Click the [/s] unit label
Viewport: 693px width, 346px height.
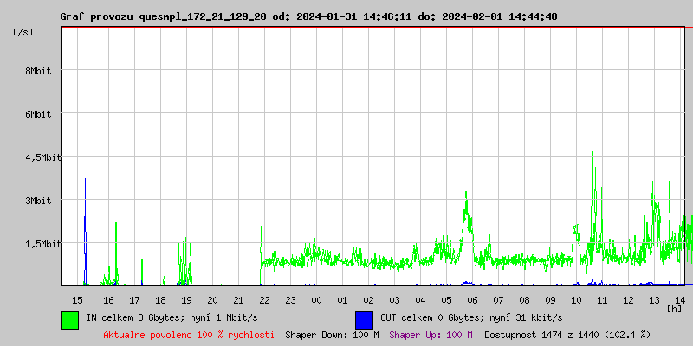(23, 32)
